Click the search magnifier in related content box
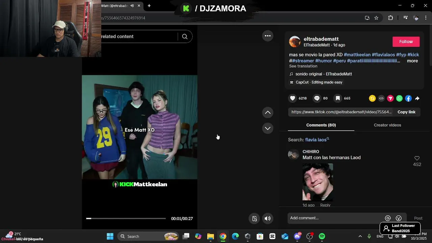 tap(185, 36)
